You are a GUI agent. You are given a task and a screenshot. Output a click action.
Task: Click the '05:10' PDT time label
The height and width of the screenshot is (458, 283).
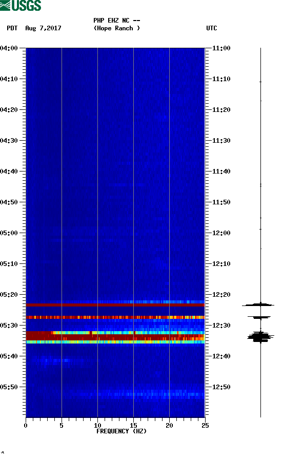tap(9, 264)
